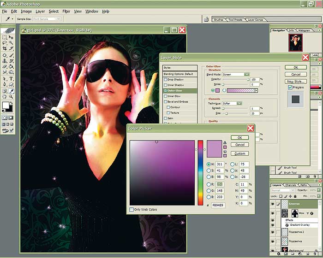
Task: Select the Zoom tool
Action: tap(11, 96)
